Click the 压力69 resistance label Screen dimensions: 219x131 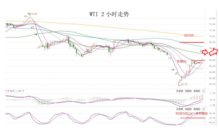point(189,35)
